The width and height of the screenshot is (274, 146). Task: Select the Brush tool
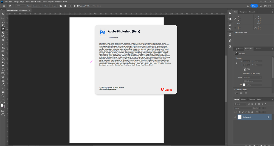(3, 44)
